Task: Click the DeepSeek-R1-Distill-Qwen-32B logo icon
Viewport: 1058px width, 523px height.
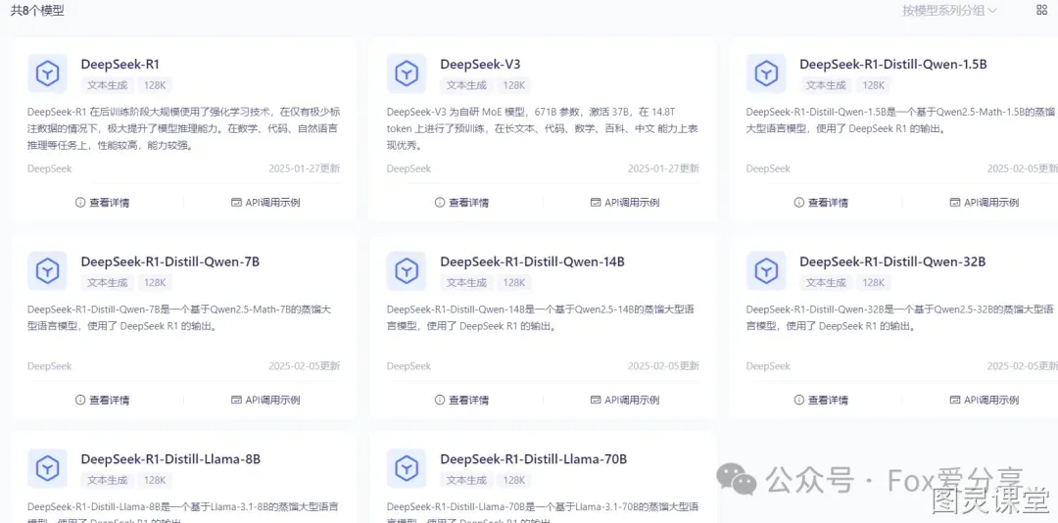Action: click(766, 270)
